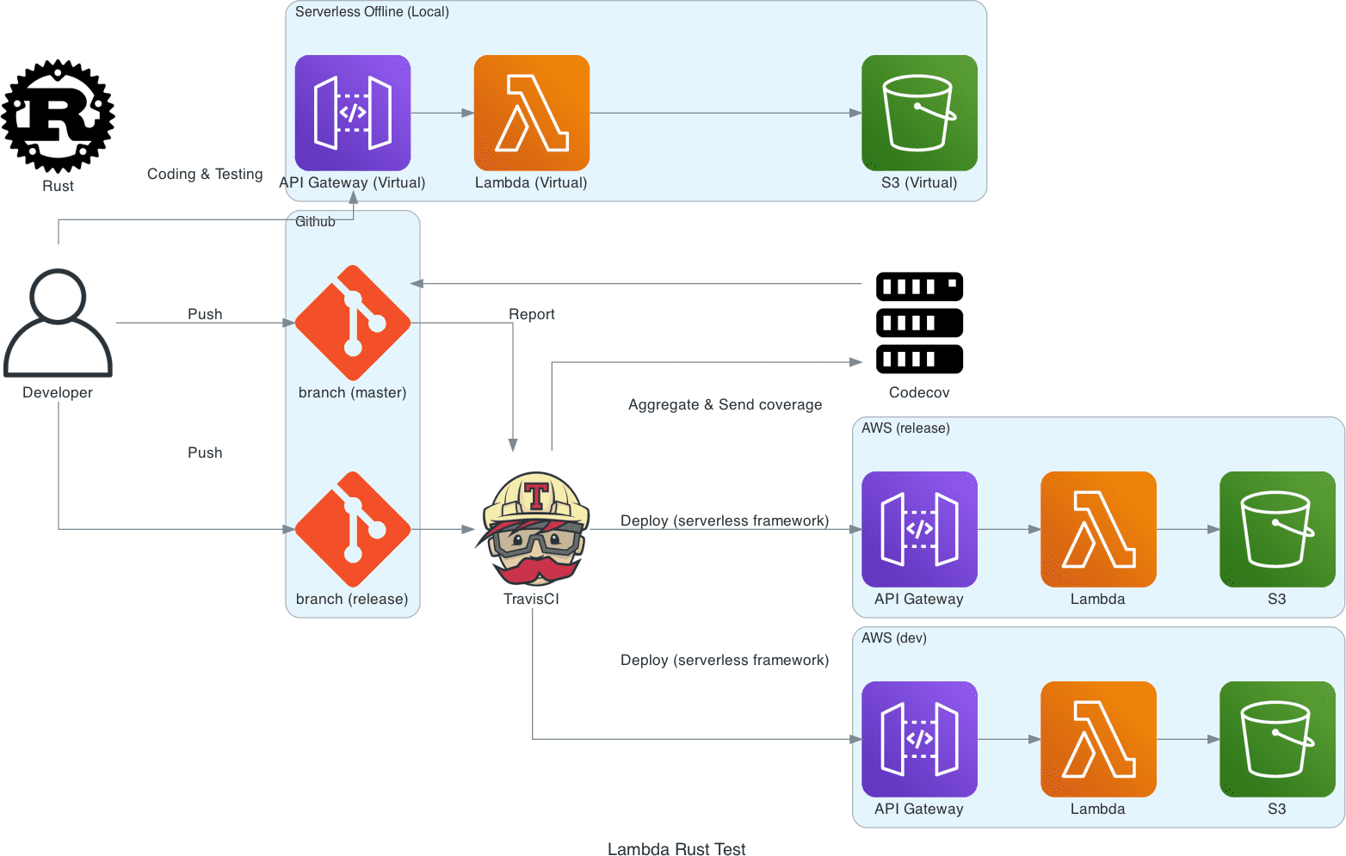Select Lambda icon in AWS (dev)
This screenshot has height=856, width=1346.
[1098, 739]
